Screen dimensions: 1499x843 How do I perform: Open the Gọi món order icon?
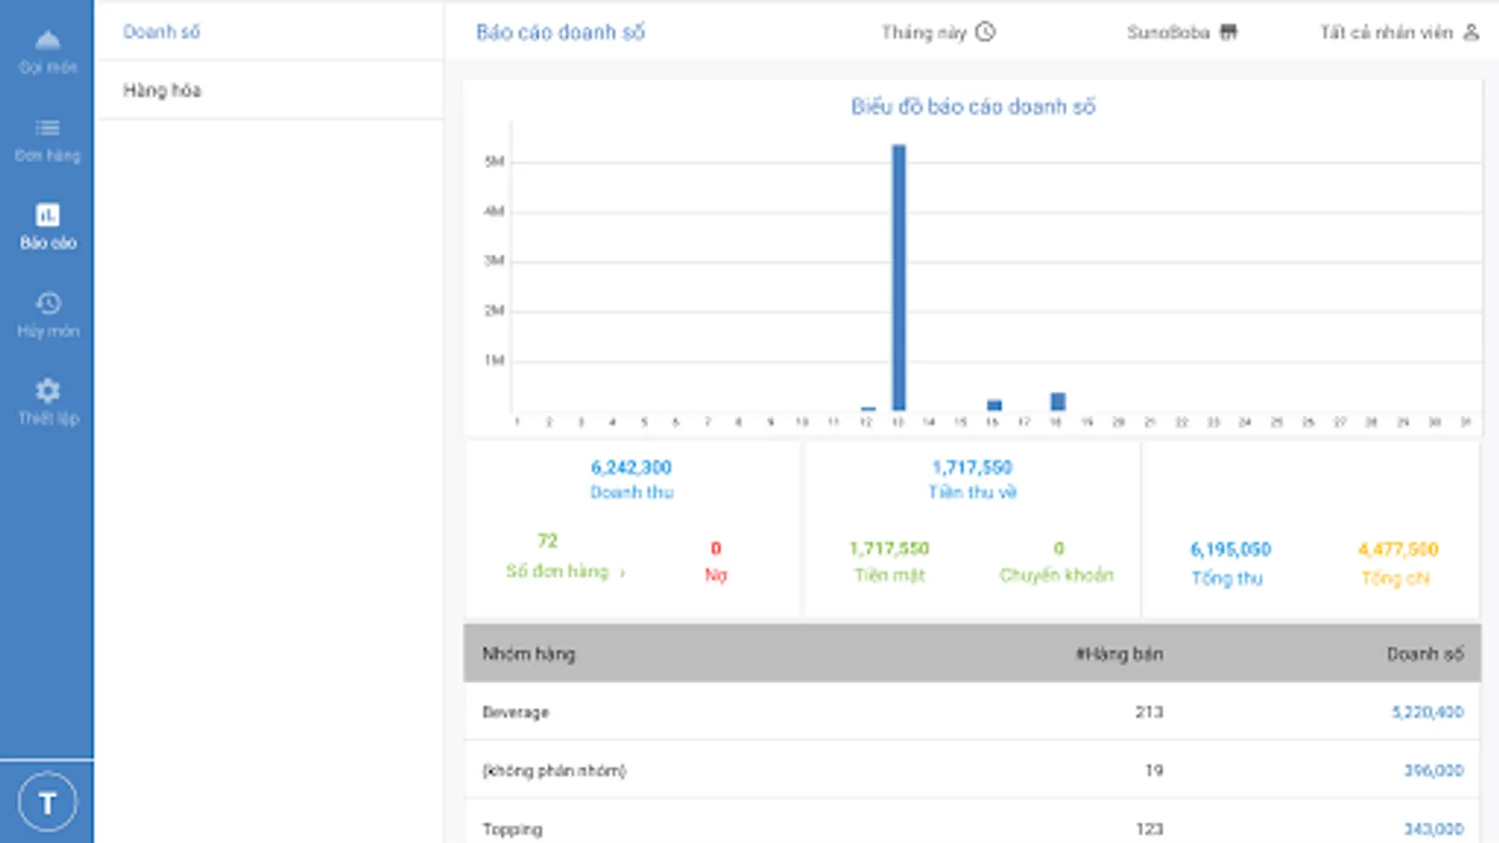coord(48,40)
